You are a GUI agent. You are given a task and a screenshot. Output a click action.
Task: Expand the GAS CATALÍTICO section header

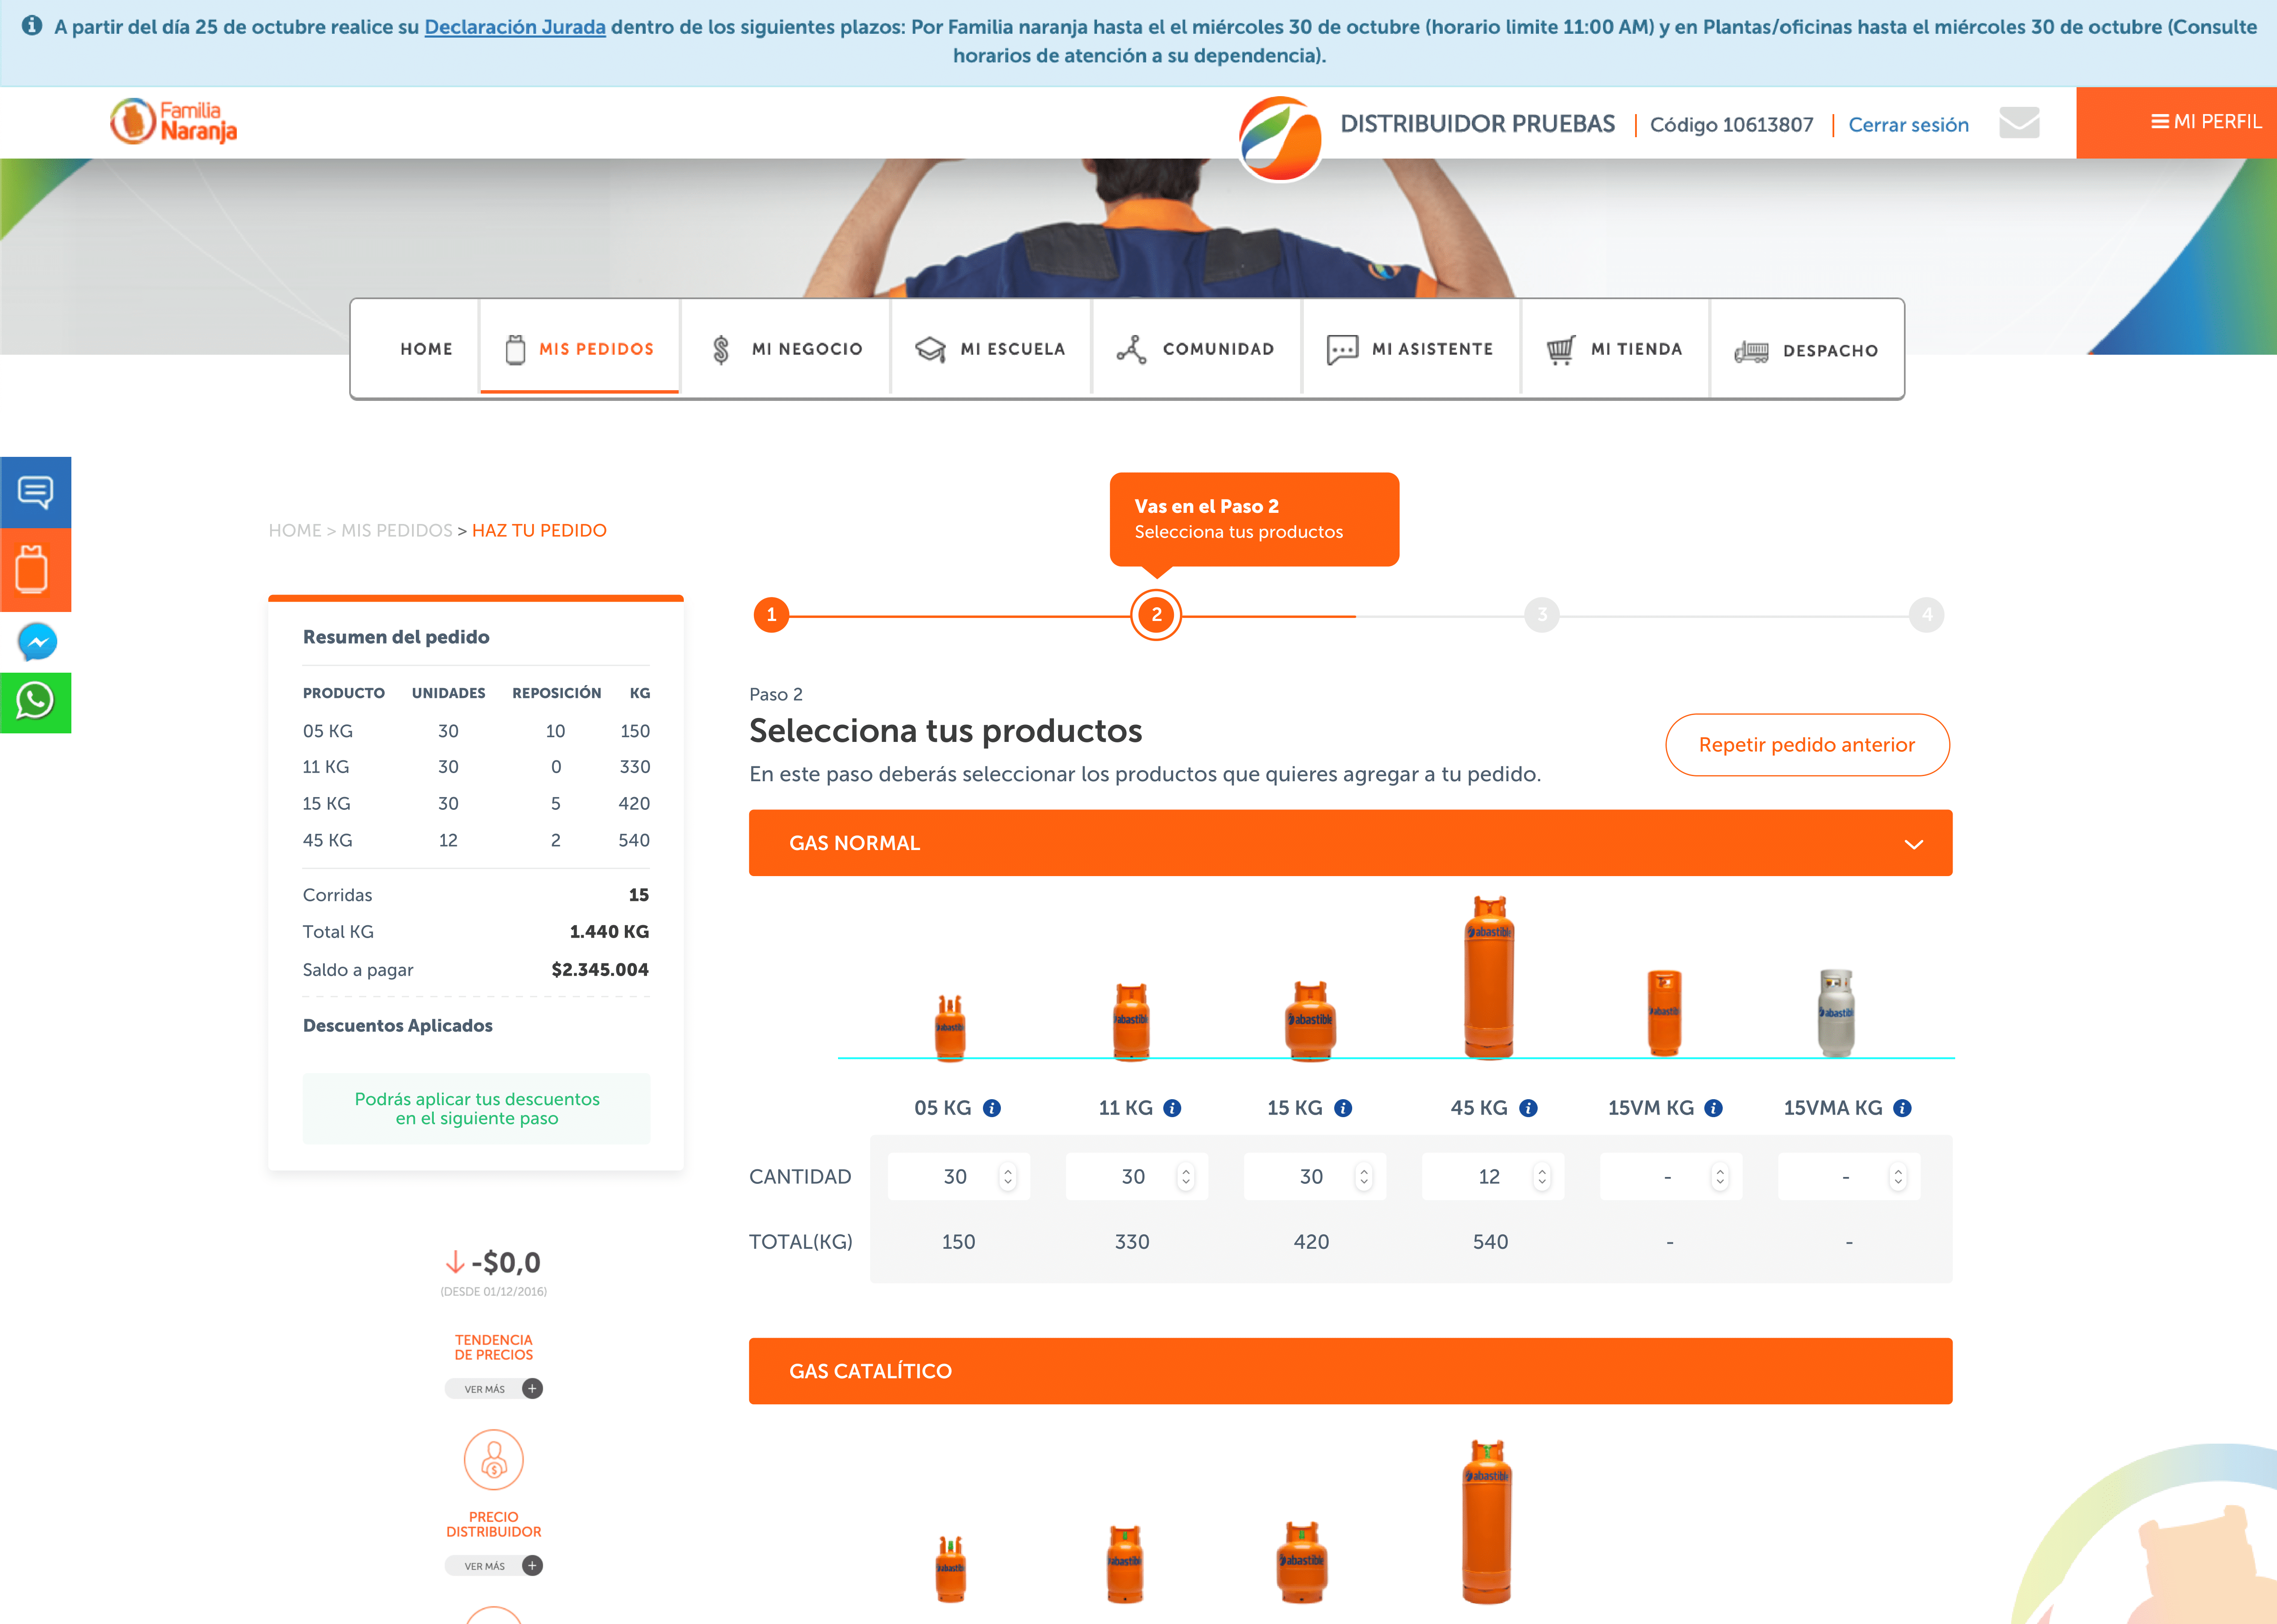tap(1350, 1371)
